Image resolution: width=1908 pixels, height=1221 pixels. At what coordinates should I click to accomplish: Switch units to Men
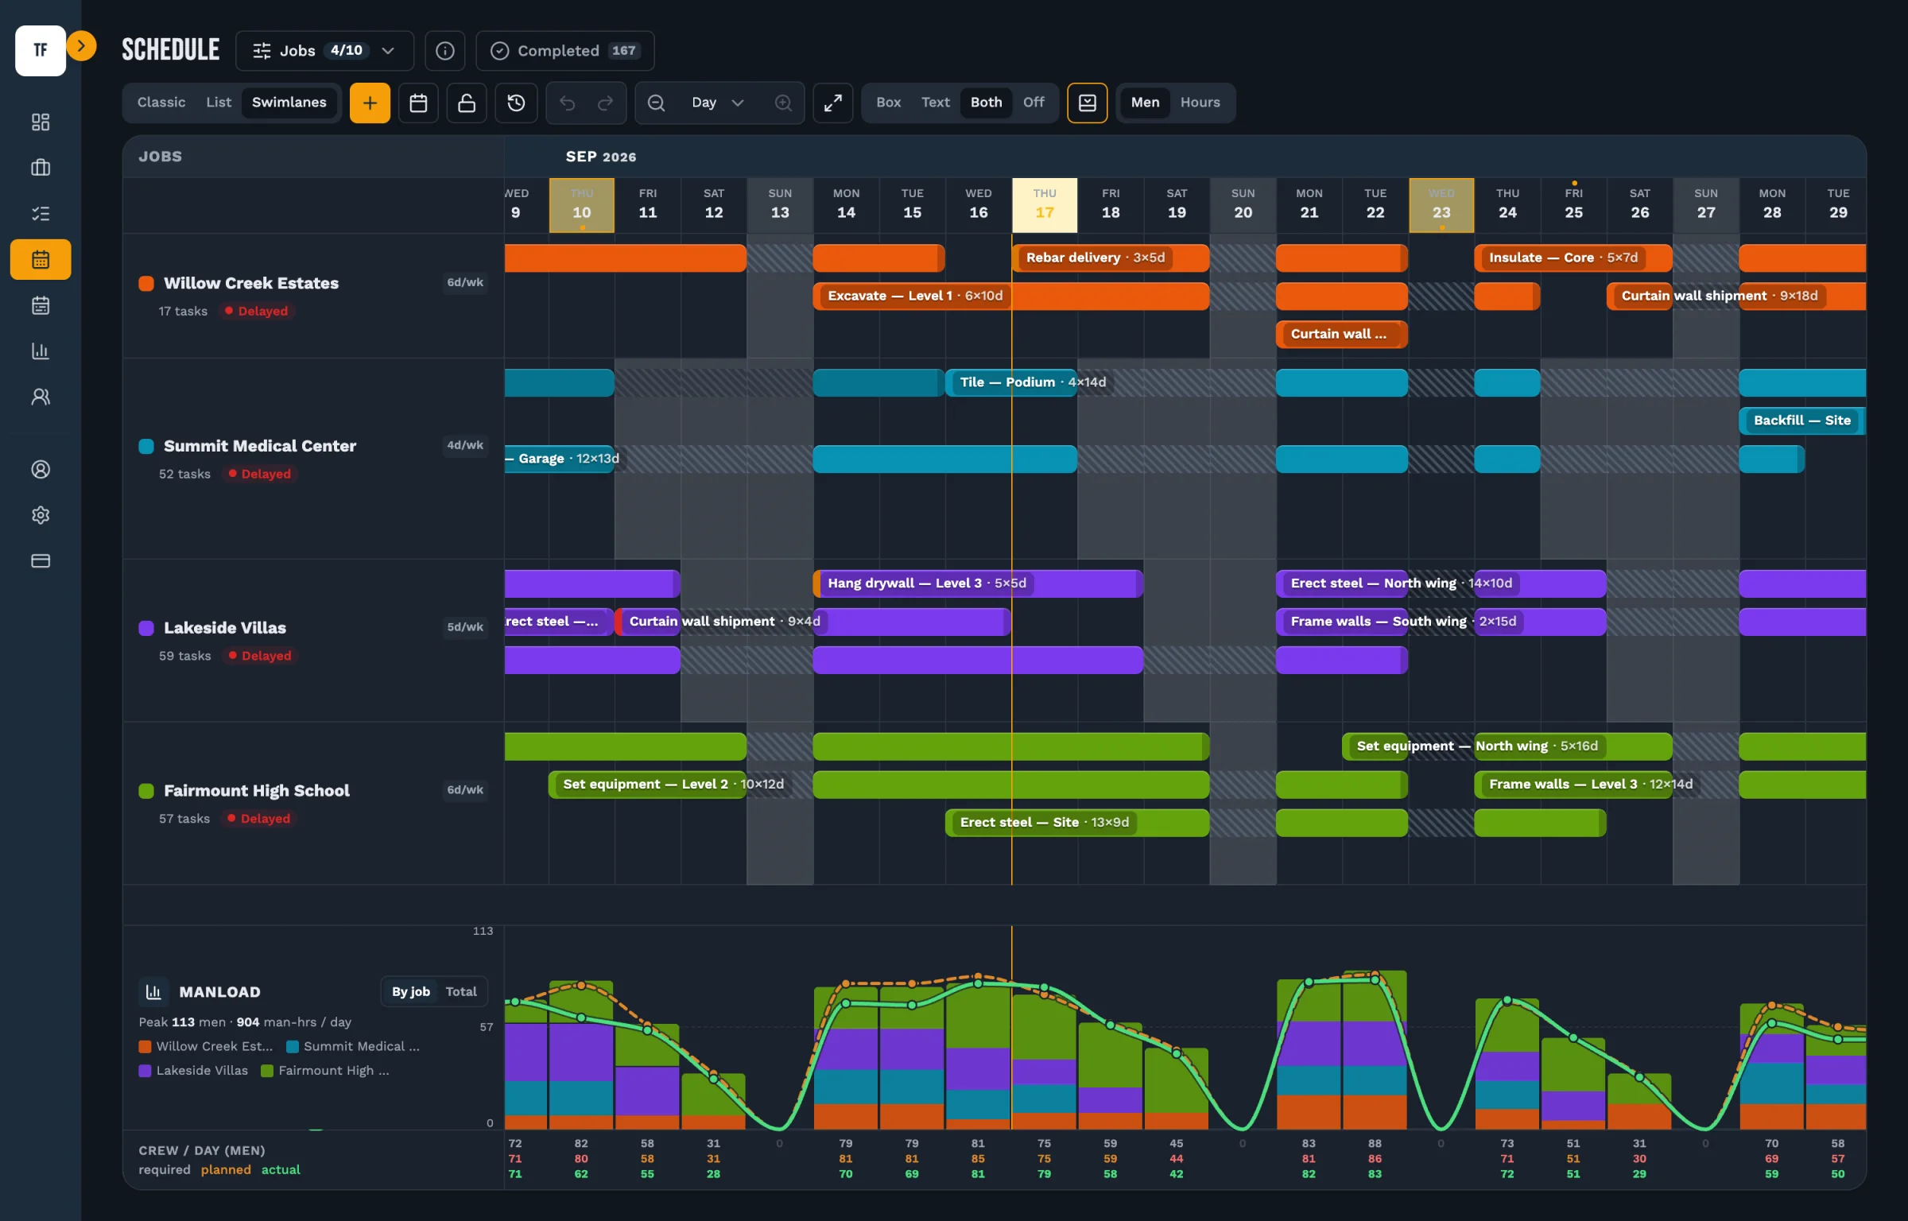1145,103
